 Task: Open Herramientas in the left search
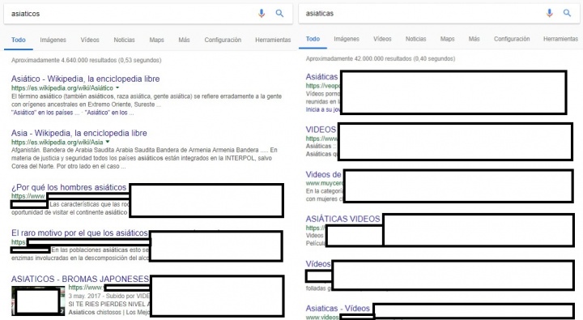[x=273, y=40]
